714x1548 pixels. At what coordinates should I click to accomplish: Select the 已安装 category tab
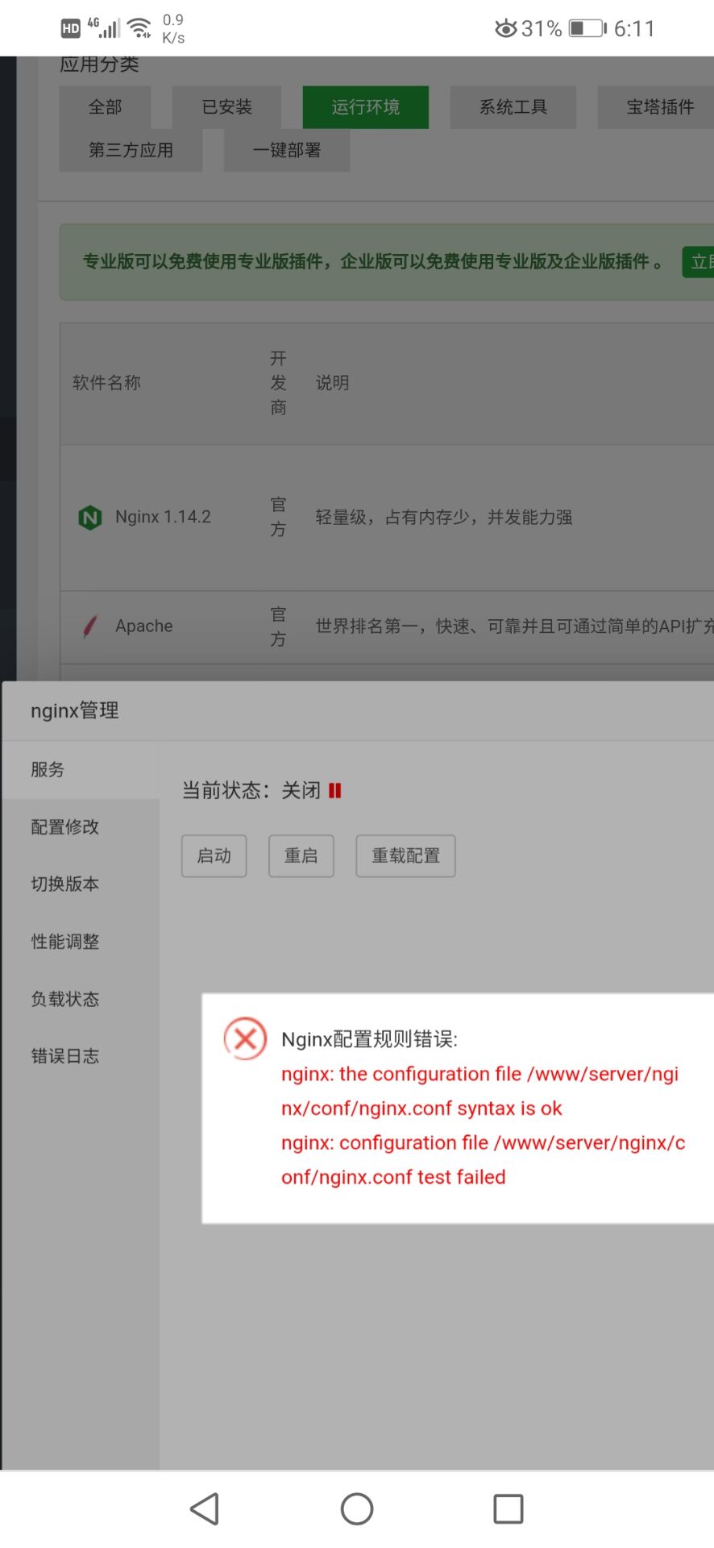tap(226, 107)
